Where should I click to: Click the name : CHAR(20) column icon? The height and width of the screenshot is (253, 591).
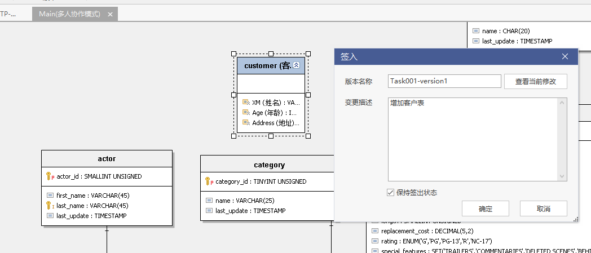coord(475,31)
